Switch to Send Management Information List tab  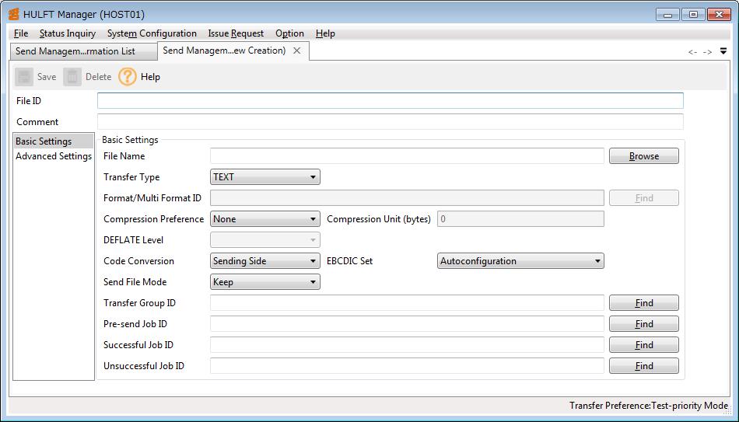(83, 51)
